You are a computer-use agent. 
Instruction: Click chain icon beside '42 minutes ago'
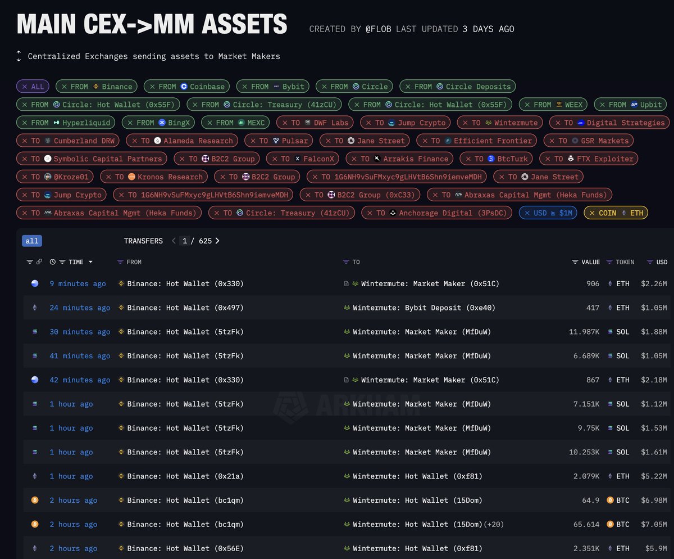click(35, 380)
